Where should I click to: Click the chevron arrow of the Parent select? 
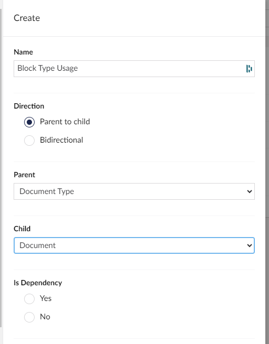point(249,191)
